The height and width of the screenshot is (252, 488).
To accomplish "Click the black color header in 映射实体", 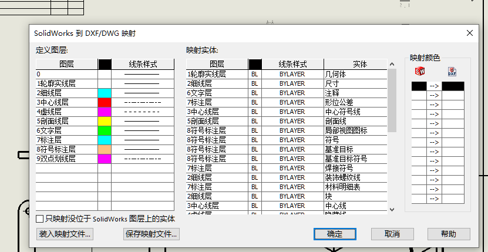I will pyautogui.click(x=255, y=64).
